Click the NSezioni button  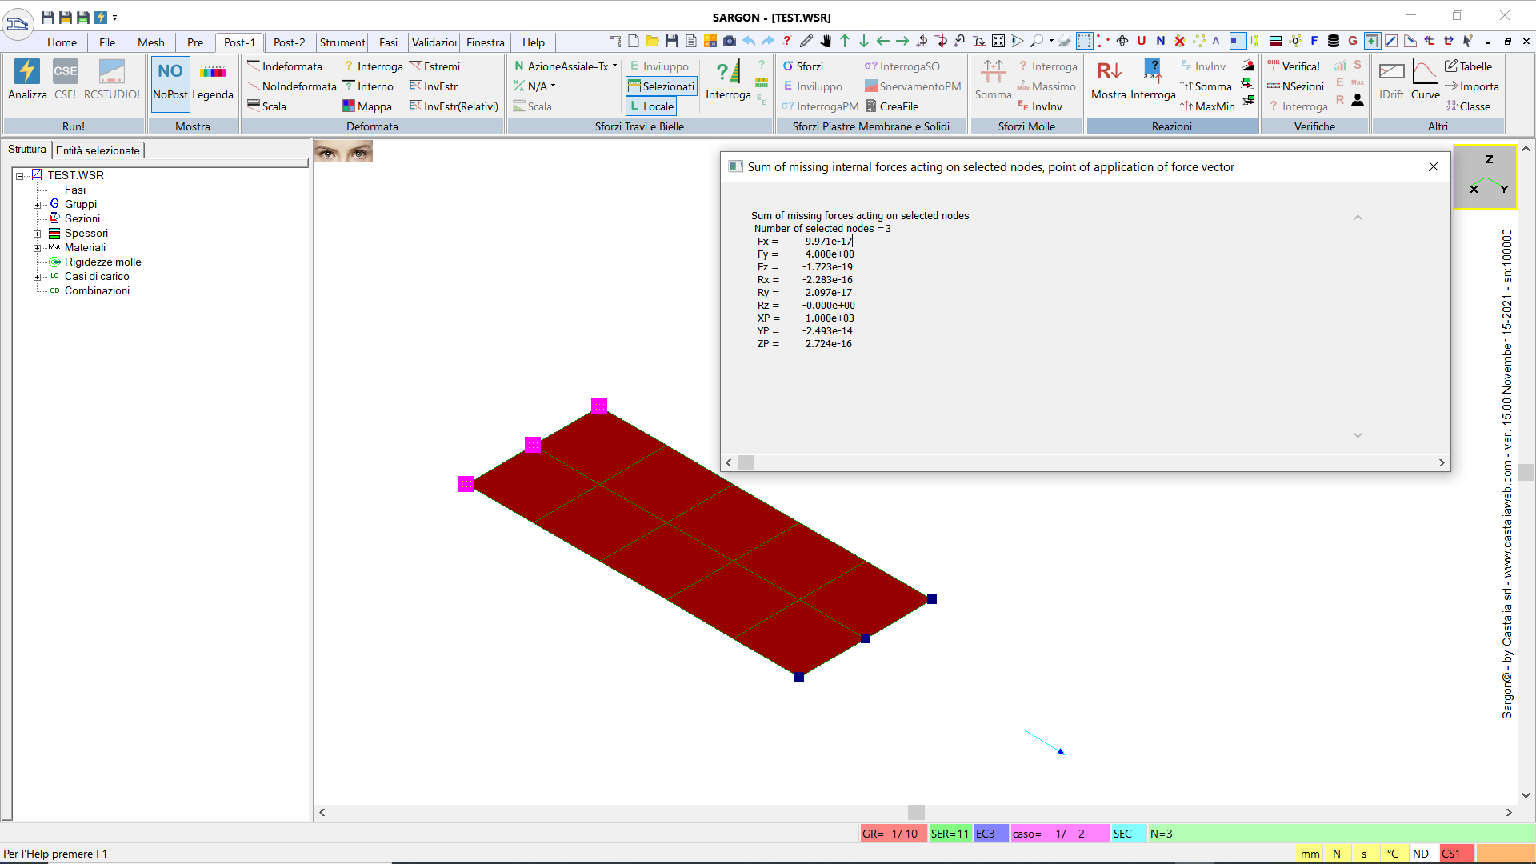tap(1295, 86)
